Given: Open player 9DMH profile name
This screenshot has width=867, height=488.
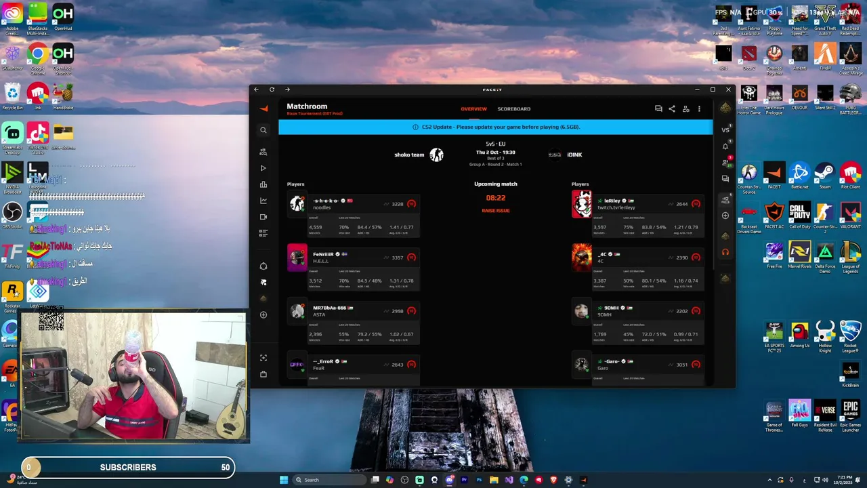Looking at the screenshot, I should pos(611,308).
